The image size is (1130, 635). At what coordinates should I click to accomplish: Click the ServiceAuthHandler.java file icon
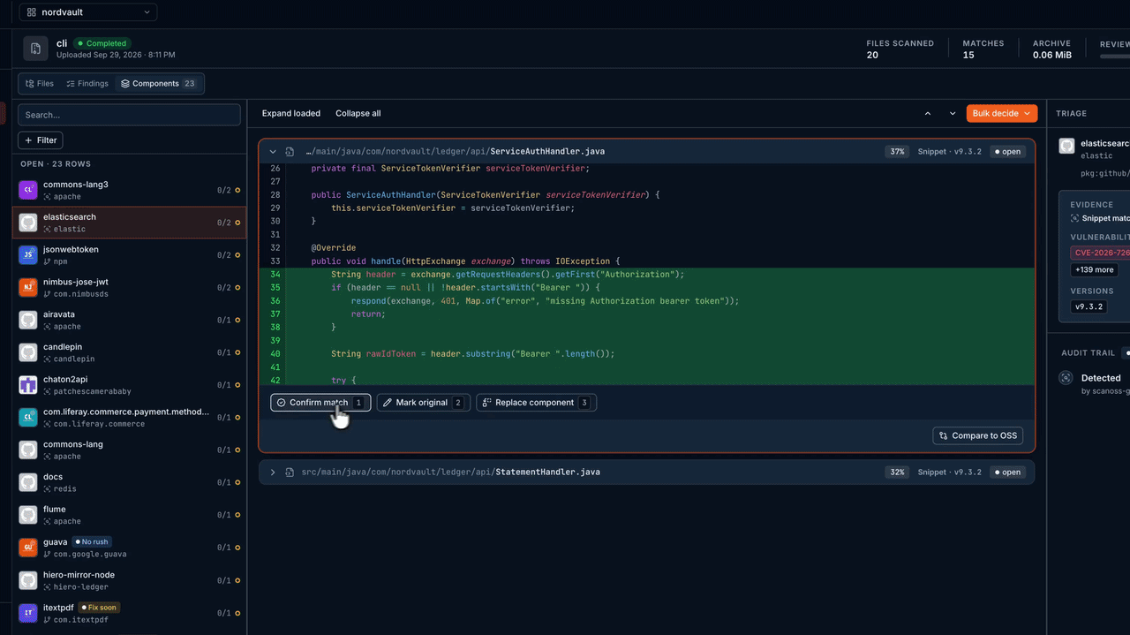[x=290, y=152]
